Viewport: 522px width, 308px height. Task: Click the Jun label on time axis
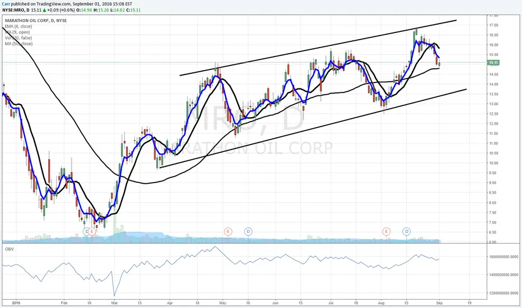(x=276, y=303)
